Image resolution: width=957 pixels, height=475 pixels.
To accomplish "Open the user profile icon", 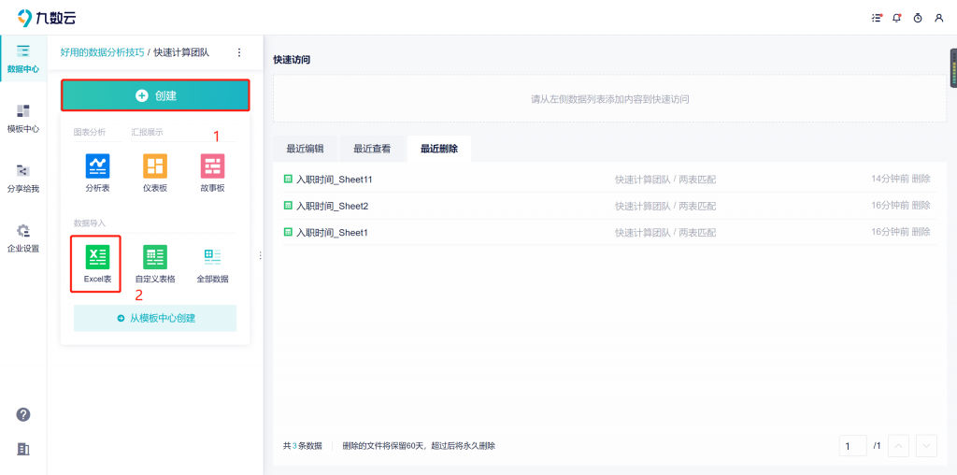I will [x=938, y=18].
